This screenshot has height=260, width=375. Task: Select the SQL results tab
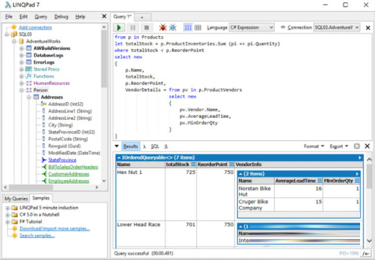tap(155, 146)
